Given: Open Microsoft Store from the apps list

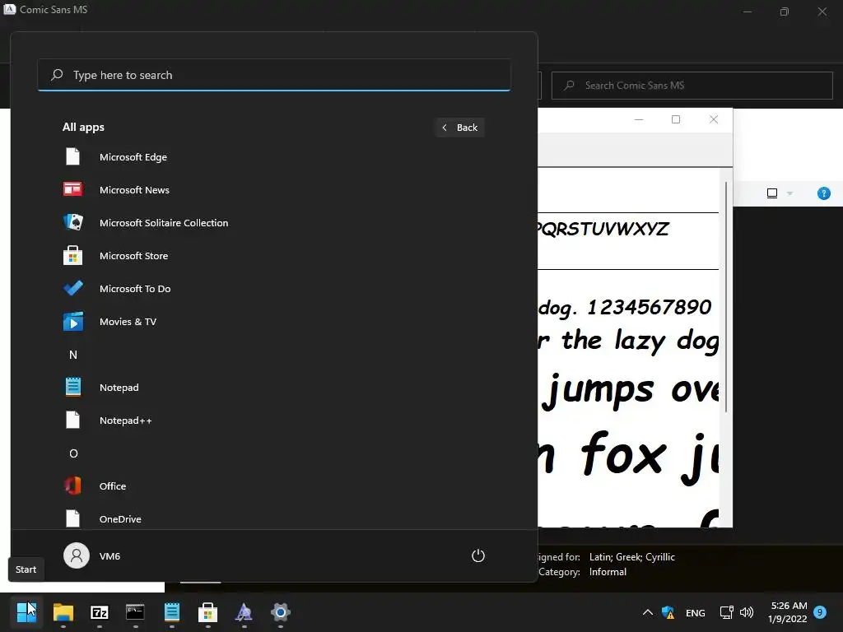Looking at the screenshot, I should (x=273, y=256).
